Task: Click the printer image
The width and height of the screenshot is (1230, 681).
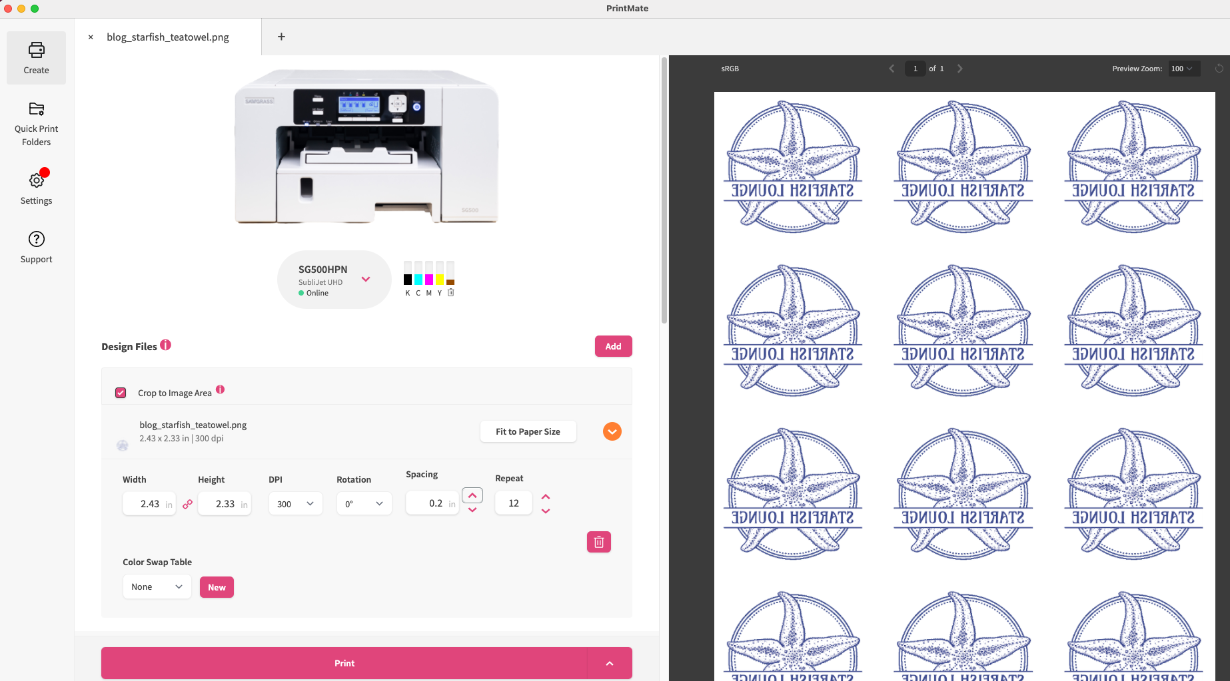Action: point(366,146)
